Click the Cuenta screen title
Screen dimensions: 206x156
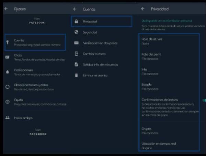[x=89, y=9]
